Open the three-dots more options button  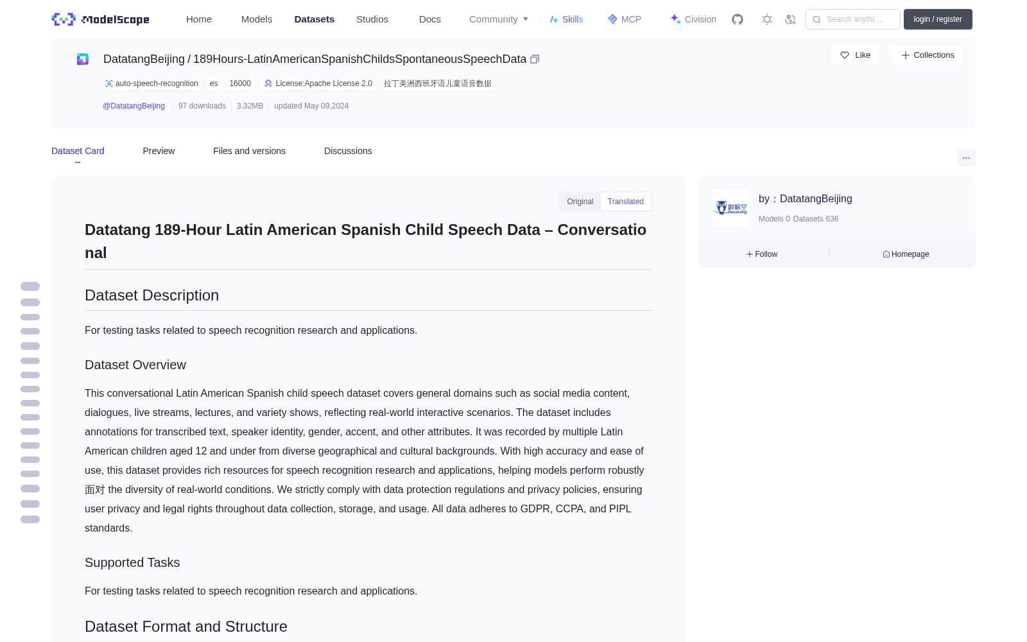966,157
